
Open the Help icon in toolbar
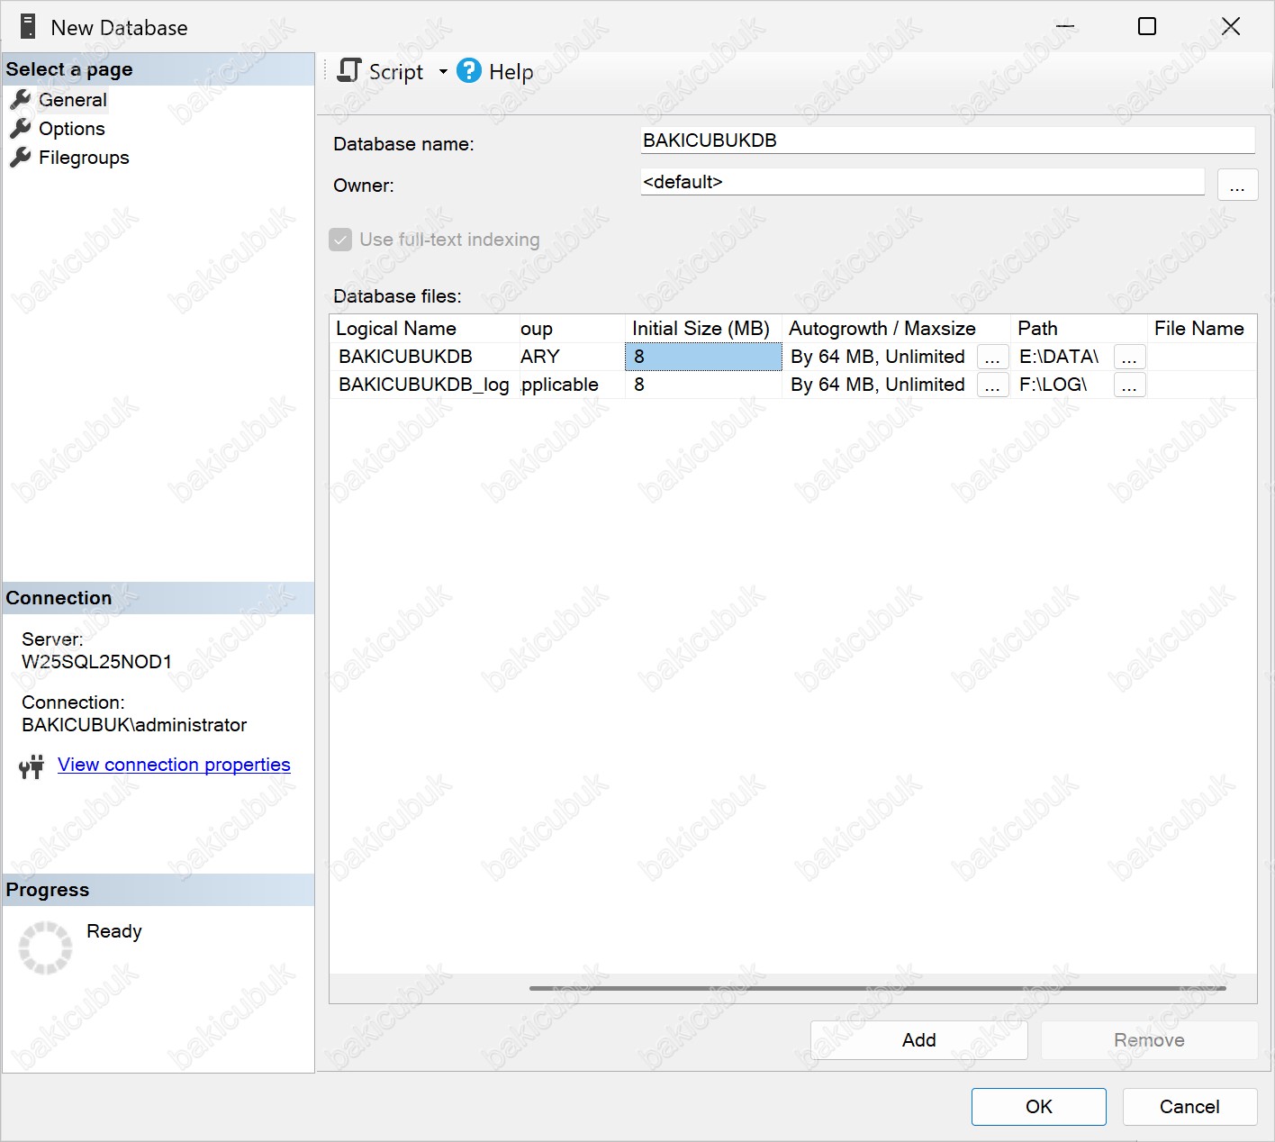coord(469,71)
